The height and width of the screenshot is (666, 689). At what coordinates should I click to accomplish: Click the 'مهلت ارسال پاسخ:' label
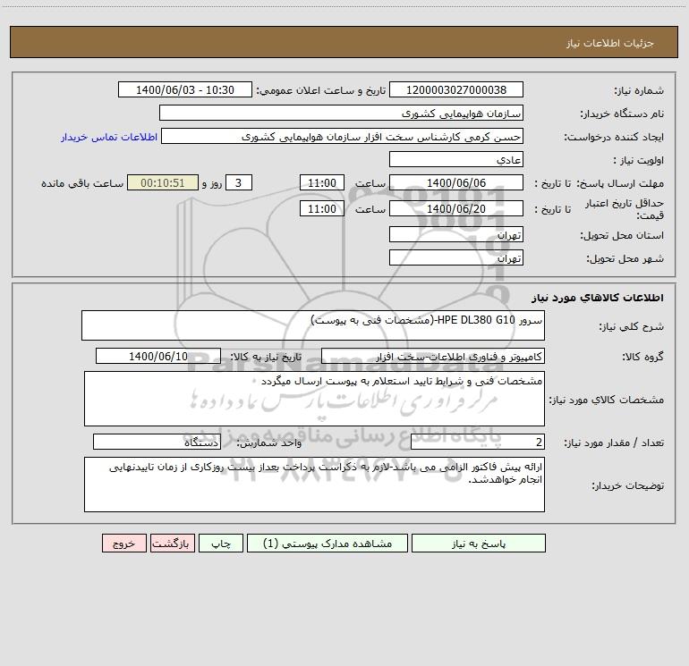[620, 183]
